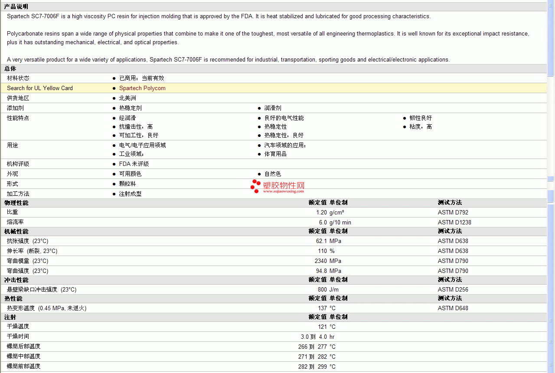Select the 性能特点 row label
Image resolution: width=555 pixels, height=373 pixels.
click(18, 118)
